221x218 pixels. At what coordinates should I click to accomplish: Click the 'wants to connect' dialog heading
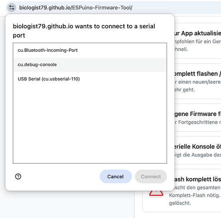[x=84, y=31]
